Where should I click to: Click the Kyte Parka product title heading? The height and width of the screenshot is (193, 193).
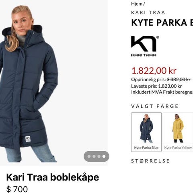click(162, 23)
